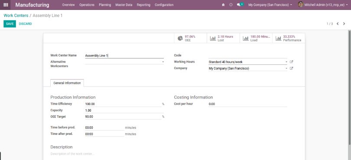Expand the Company field dropdown arrow

pyautogui.click(x=286, y=68)
